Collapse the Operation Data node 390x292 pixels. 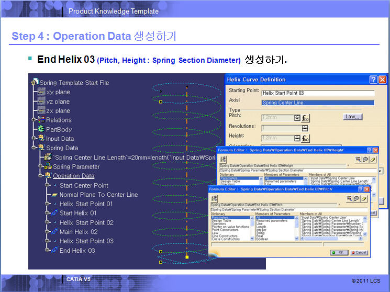[x=40, y=176]
